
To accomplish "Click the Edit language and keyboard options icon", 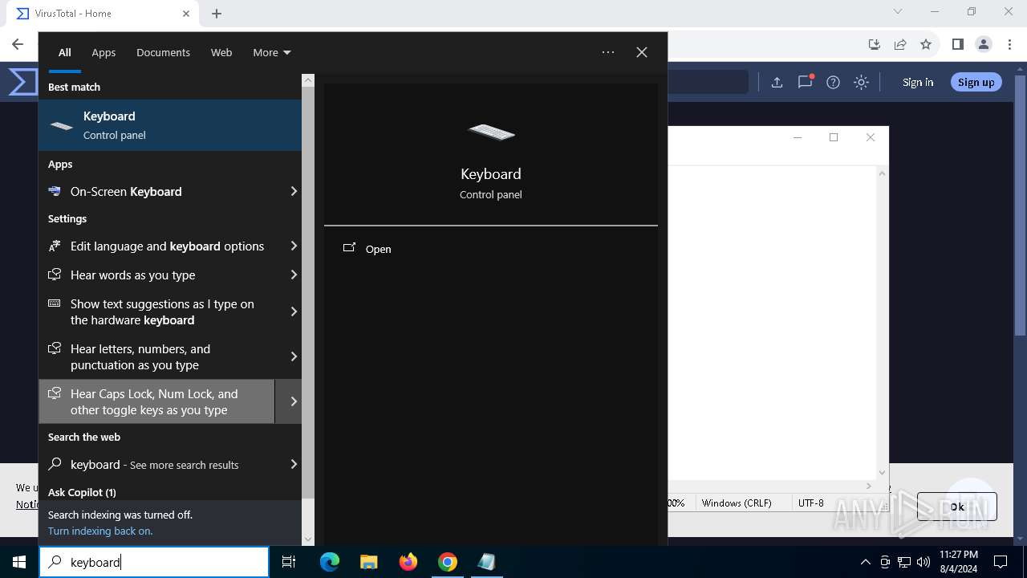I will point(55,246).
